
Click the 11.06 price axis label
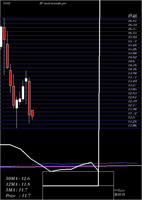click(132, 125)
